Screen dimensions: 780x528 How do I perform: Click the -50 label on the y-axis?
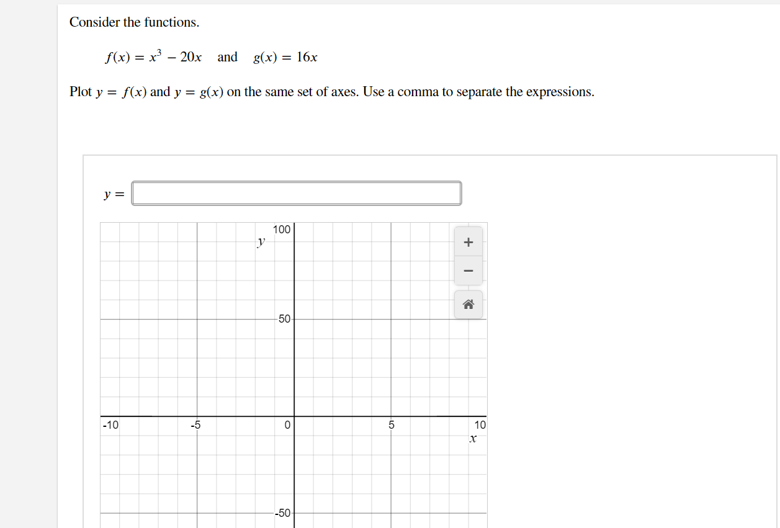pyautogui.click(x=281, y=513)
